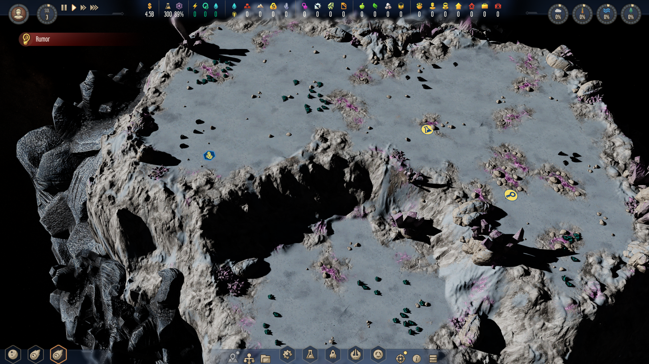This screenshot has height=364, width=649.
Task: Click the atmosphere terraforming percentage gauge
Action: click(558, 14)
